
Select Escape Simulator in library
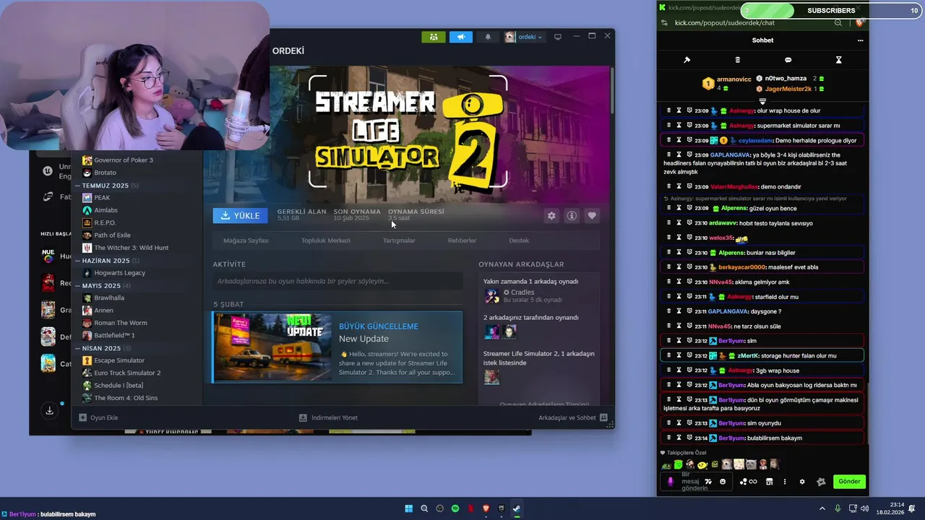point(119,360)
